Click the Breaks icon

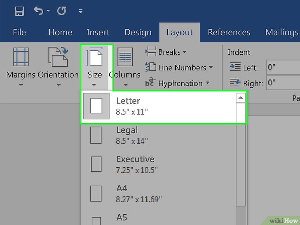coord(151,52)
